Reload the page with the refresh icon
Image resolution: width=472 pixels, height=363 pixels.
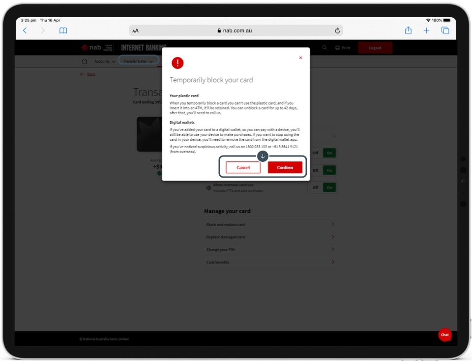click(337, 30)
